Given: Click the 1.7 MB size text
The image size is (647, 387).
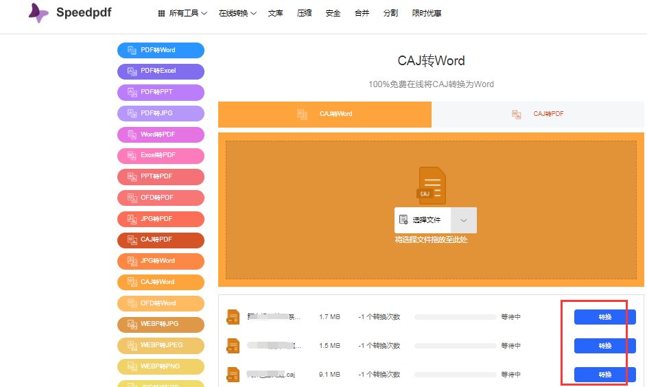Looking at the screenshot, I should tap(330, 317).
